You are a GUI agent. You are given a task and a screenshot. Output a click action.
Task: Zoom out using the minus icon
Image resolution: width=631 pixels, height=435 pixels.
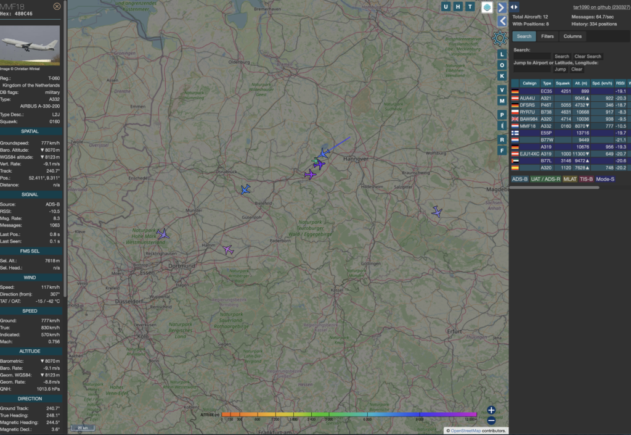click(490, 420)
